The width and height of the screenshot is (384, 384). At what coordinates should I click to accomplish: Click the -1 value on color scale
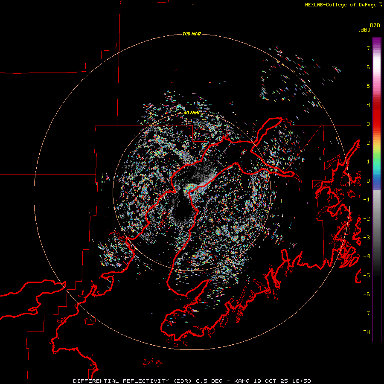pos(367,200)
